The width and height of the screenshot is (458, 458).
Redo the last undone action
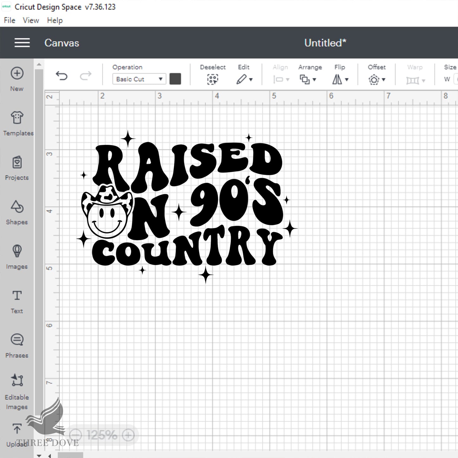coord(85,76)
